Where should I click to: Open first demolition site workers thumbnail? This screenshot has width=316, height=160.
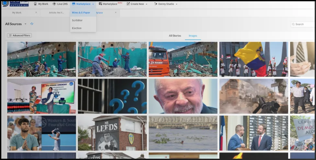(41, 59)
